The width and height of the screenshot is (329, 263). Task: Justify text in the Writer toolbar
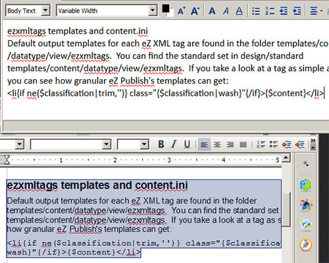(243, 144)
